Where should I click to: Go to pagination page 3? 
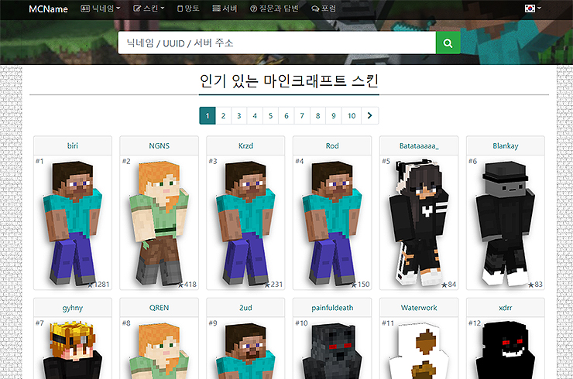[x=239, y=116]
